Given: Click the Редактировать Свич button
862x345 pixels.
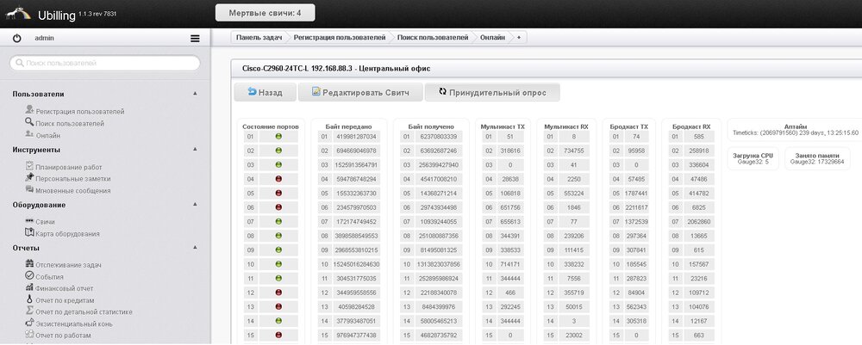Looking at the screenshot, I should click(366, 92).
